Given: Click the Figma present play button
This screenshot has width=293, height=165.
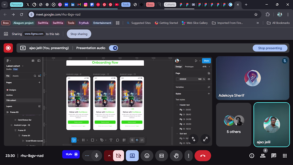Looking at the screenshot, I should click(196, 61).
